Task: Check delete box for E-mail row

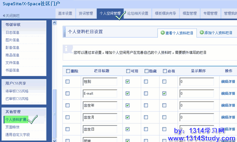Action: (68, 93)
